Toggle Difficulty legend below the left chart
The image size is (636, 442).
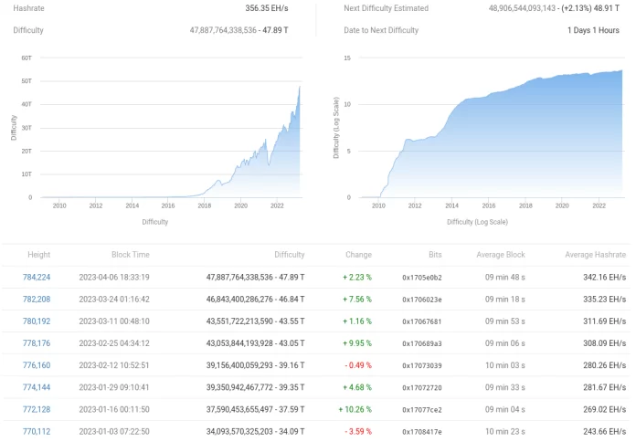click(x=154, y=222)
